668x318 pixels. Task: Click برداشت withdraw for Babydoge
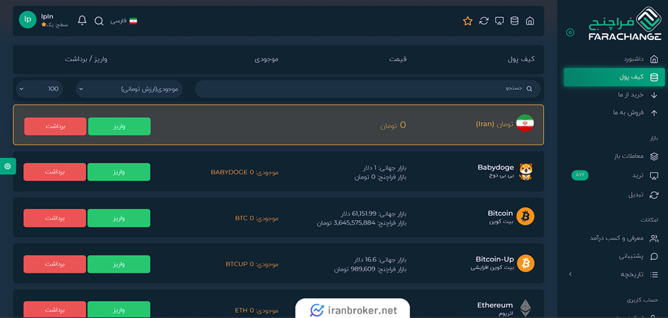pos(54,172)
